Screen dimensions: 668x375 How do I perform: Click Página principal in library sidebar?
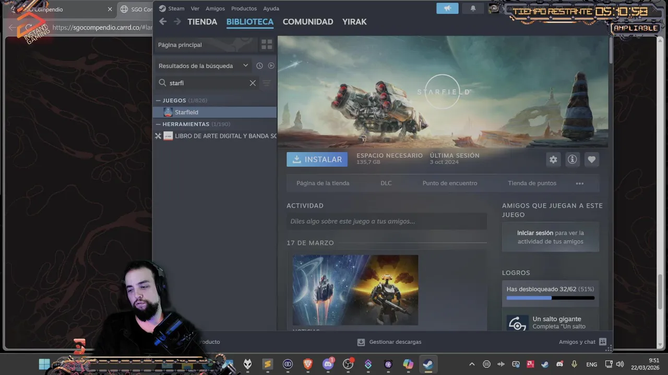206,45
